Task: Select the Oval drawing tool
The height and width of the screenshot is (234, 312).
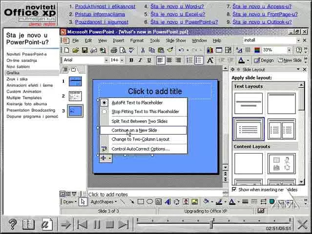Action: [x=149, y=202]
